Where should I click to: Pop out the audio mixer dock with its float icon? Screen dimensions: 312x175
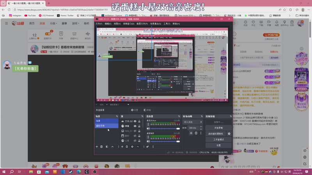click(x=179, y=116)
